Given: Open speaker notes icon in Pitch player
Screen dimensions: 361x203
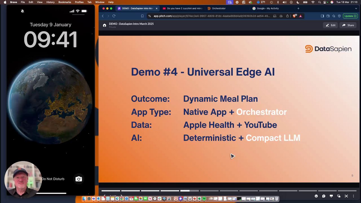Looking at the screenshot, I should 331,196.
